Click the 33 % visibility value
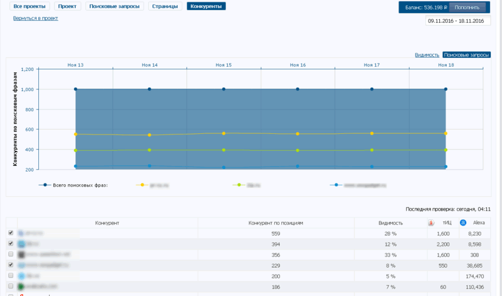 390,255
